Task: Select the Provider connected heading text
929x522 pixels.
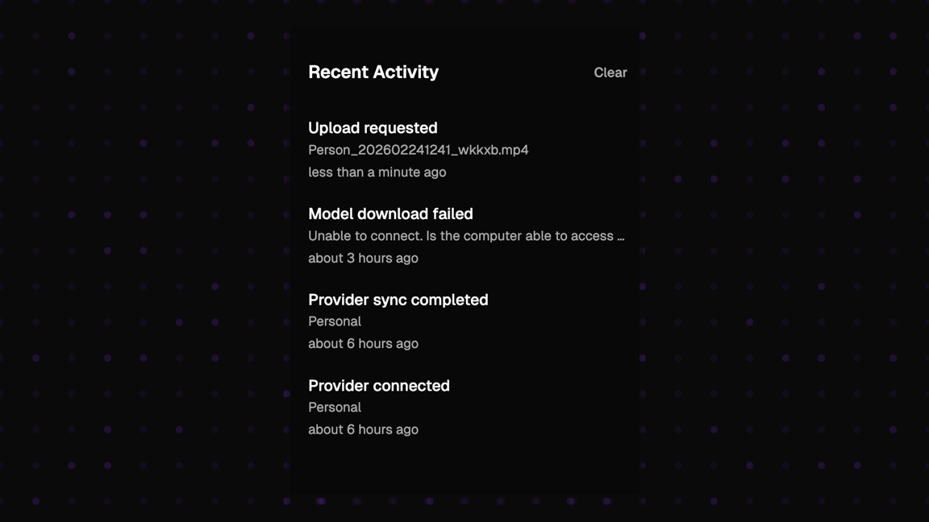Action: click(x=379, y=386)
